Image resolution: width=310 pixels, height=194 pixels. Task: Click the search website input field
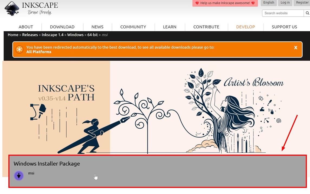[282, 13]
